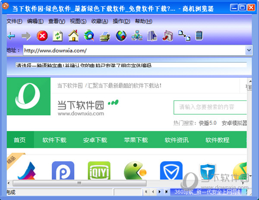Open search using the magnifier globe icon

[x=89, y=35]
